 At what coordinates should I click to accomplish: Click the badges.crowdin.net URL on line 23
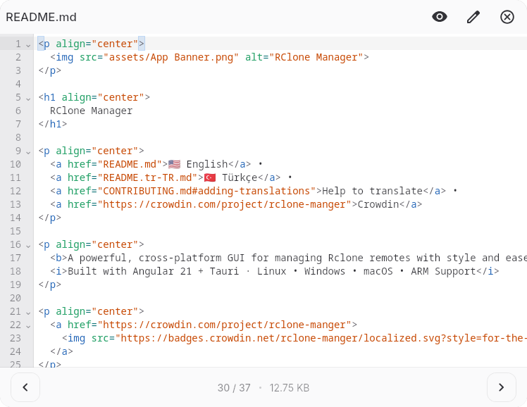pyautogui.click(x=321, y=338)
